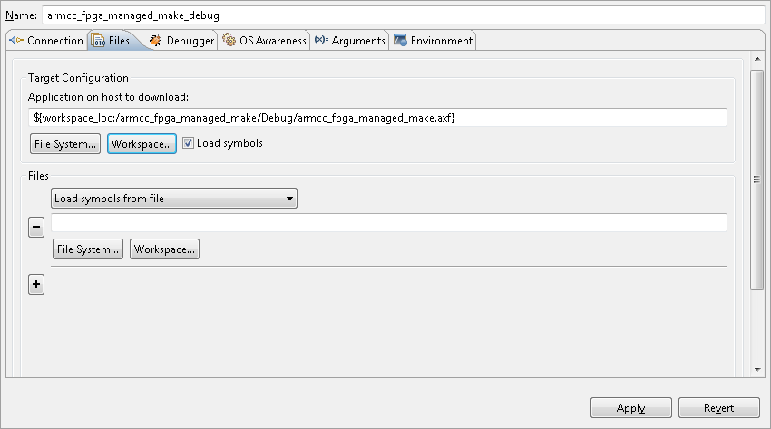This screenshot has width=771, height=429.
Task: Click the Arguments (x)= icon
Action: pos(321,40)
